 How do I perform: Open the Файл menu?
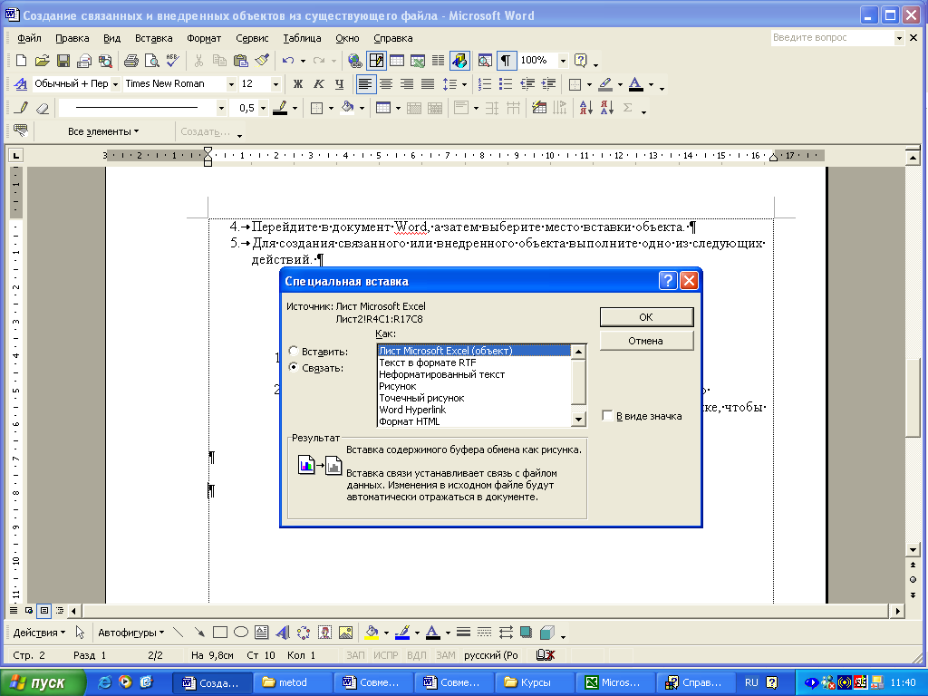tap(29, 38)
